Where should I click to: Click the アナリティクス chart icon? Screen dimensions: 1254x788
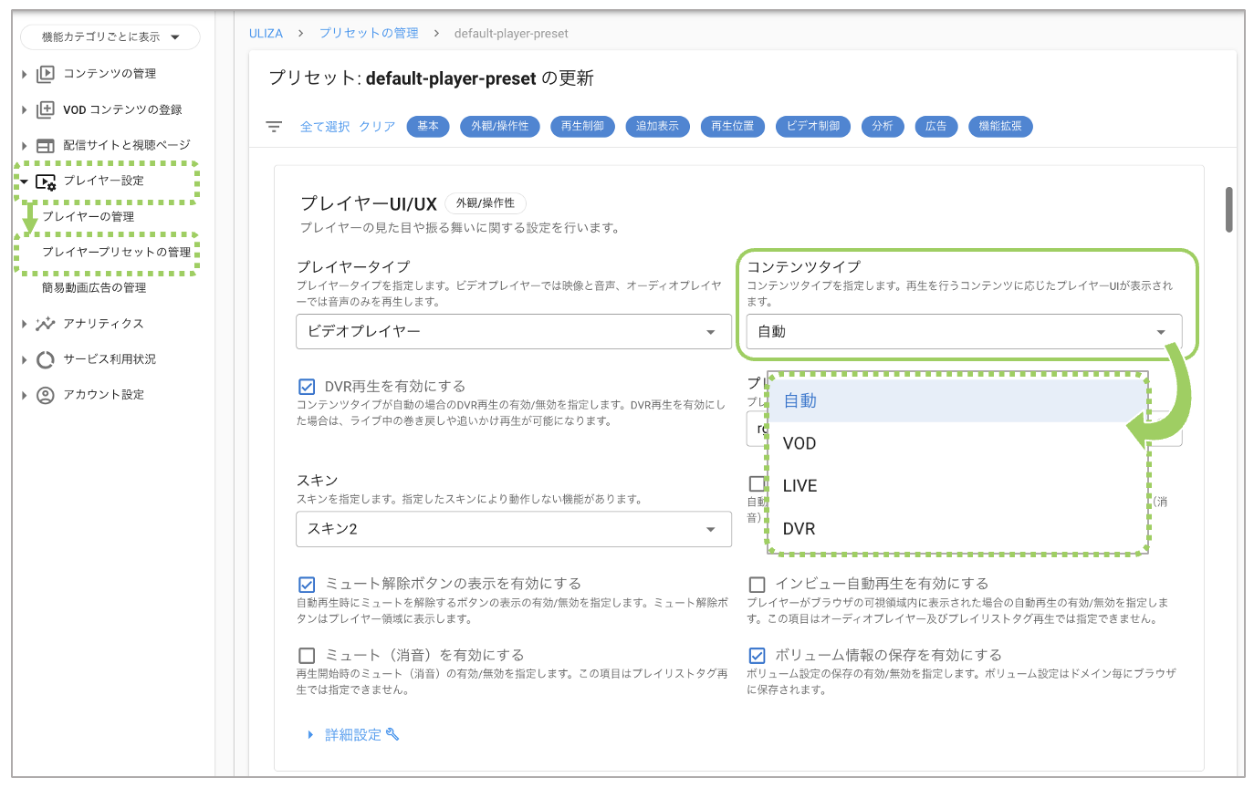tap(46, 324)
